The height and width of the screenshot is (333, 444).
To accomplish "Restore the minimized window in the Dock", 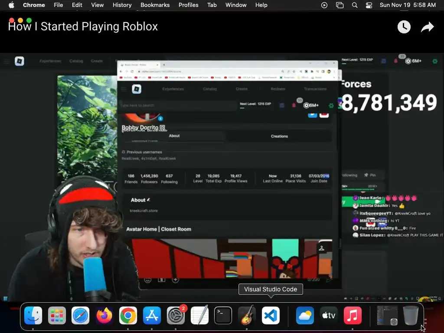I will [387, 315].
